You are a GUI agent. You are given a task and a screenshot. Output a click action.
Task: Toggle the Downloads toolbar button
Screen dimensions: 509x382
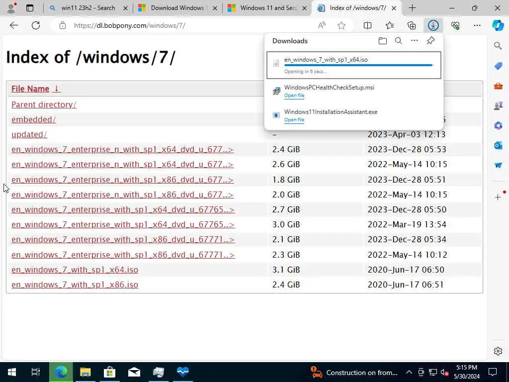click(433, 25)
